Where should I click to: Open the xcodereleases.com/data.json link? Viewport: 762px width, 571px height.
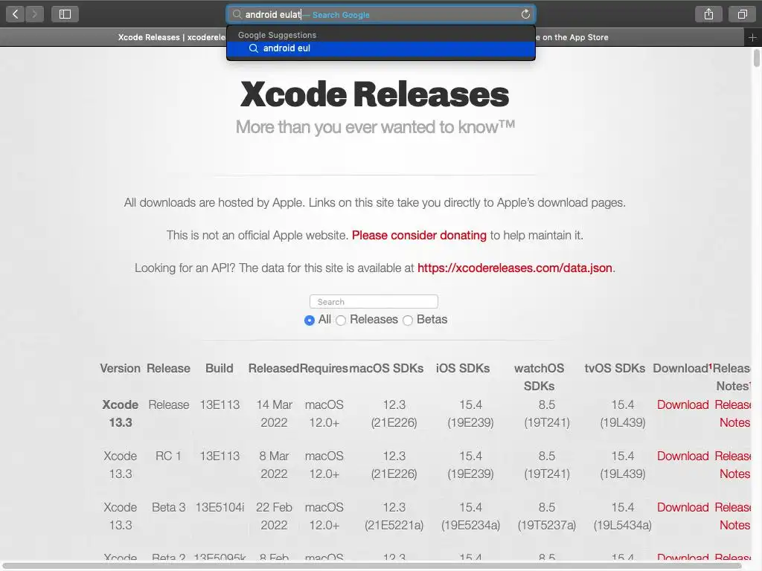pyautogui.click(x=515, y=268)
